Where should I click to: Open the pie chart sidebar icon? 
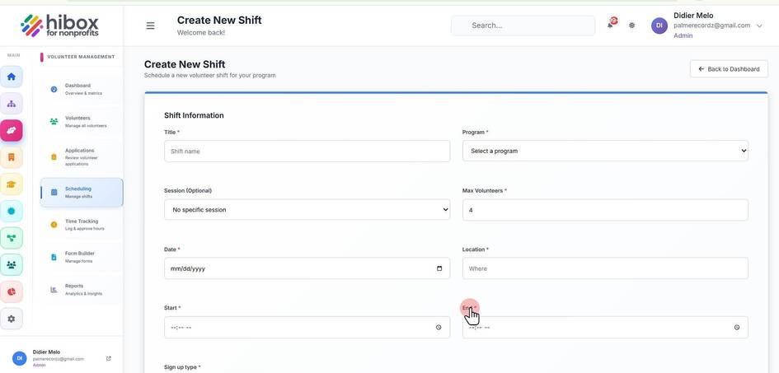coord(12,291)
